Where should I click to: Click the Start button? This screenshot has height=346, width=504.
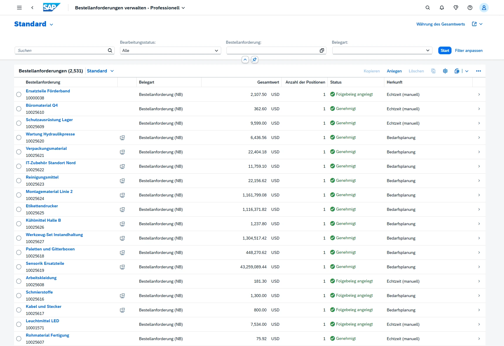click(445, 50)
